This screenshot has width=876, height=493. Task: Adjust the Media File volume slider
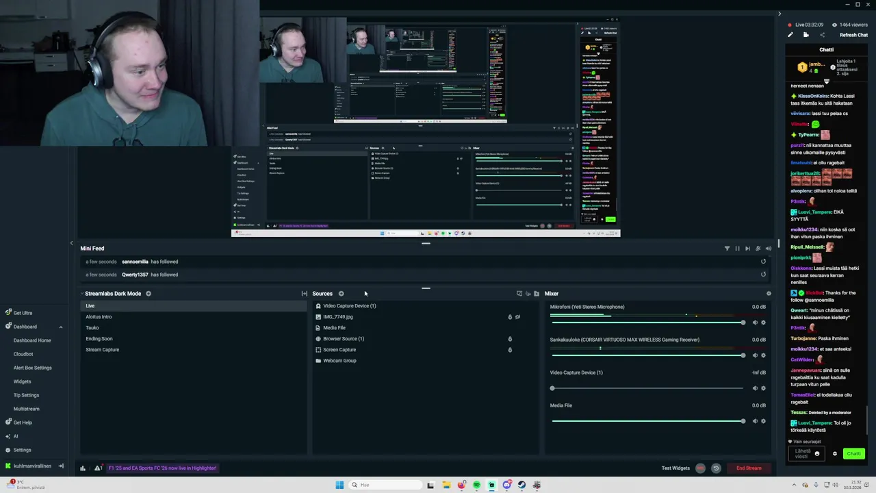click(x=647, y=421)
